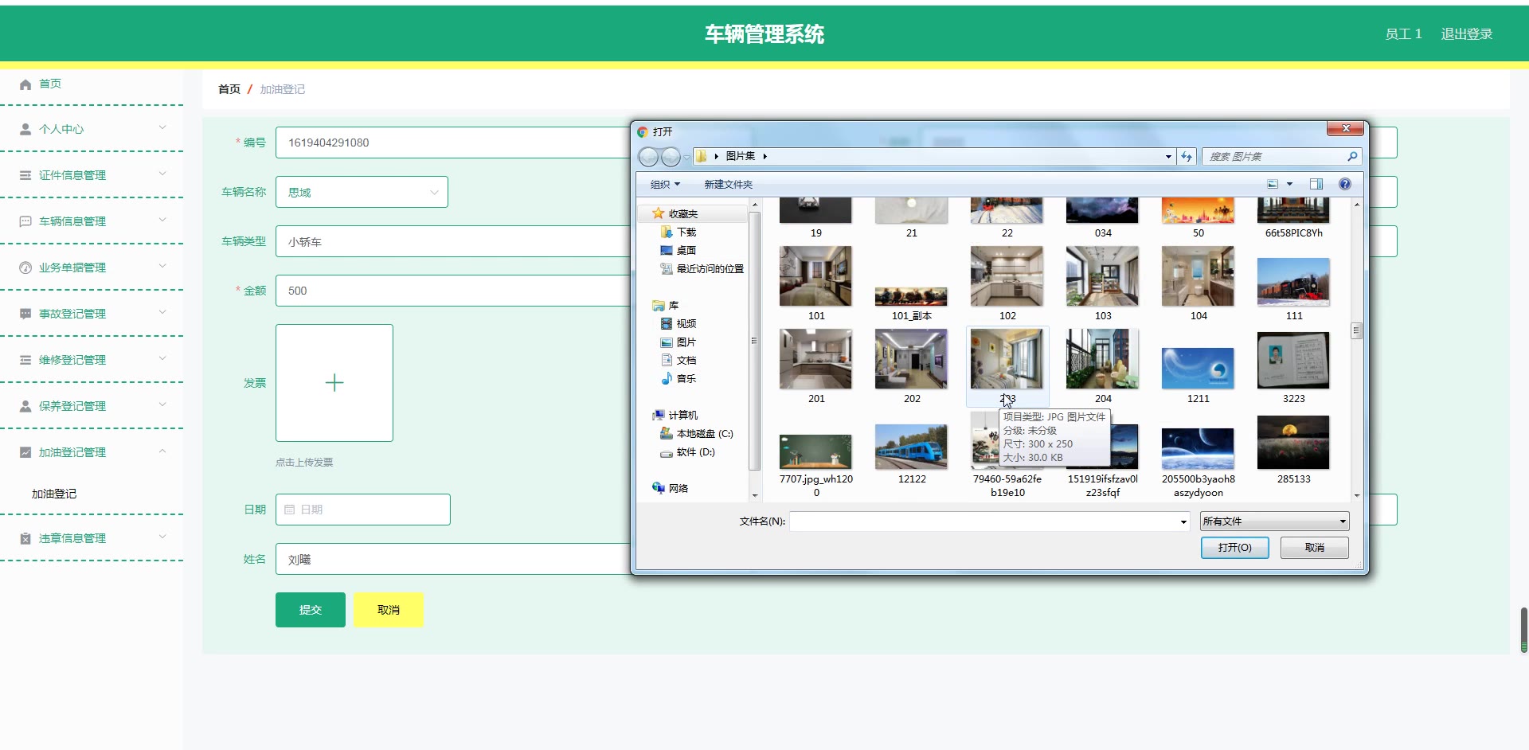Screen dimensions: 1529x750
Task: Collapse the 加油登记管理 menu chevron
Action: (162, 451)
